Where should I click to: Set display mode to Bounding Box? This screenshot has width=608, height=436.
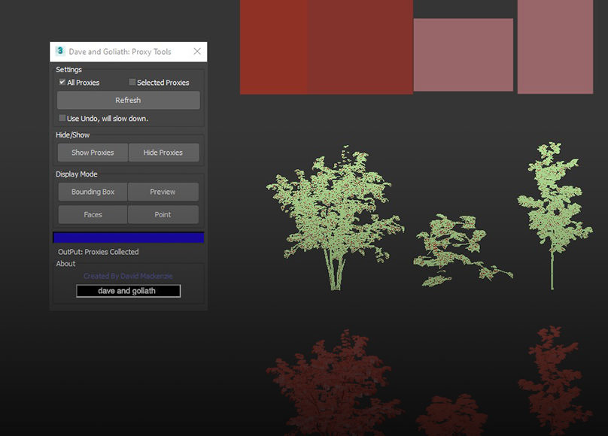click(x=93, y=192)
